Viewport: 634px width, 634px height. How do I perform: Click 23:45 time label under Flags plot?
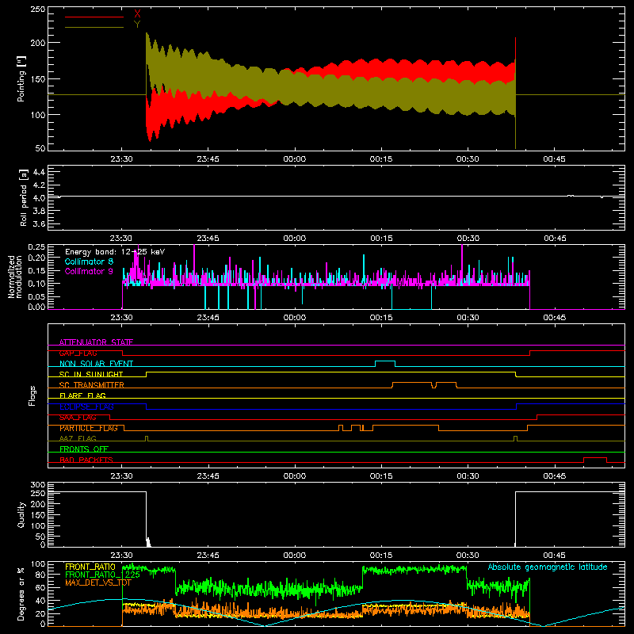click(208, 476)
